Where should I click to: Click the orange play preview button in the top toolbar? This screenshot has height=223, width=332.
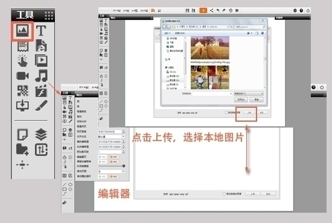point(203,10)
